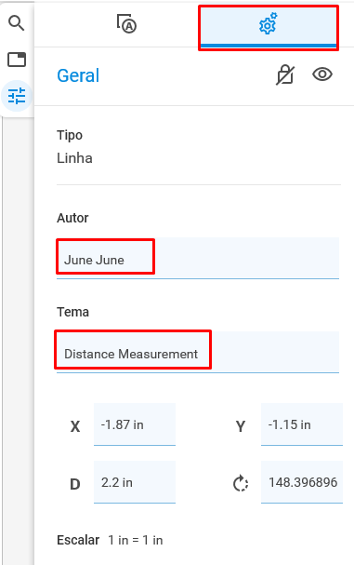Toggle the annotation lock icon
Viewport: 354px width, 565px height.
point(285,74)
